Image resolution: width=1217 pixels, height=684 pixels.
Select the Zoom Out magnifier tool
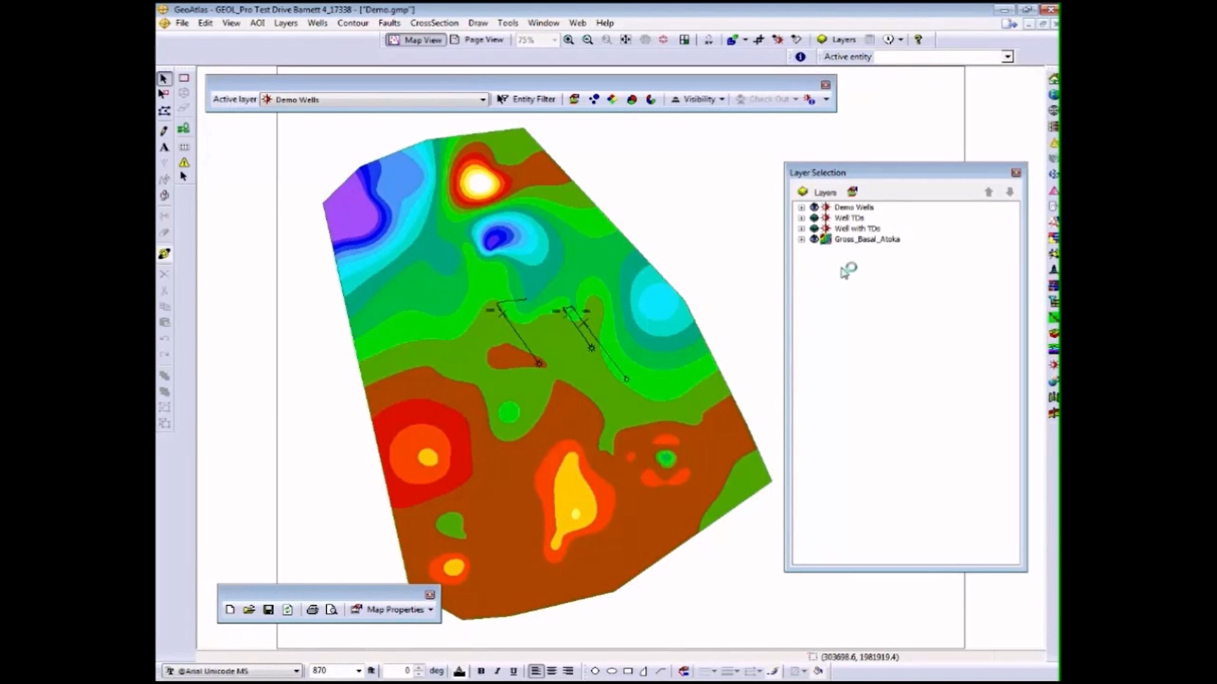588,39
